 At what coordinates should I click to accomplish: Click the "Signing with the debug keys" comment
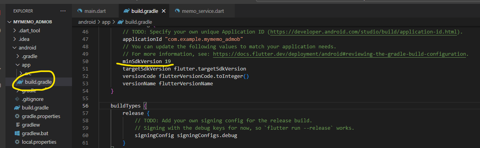244,128
